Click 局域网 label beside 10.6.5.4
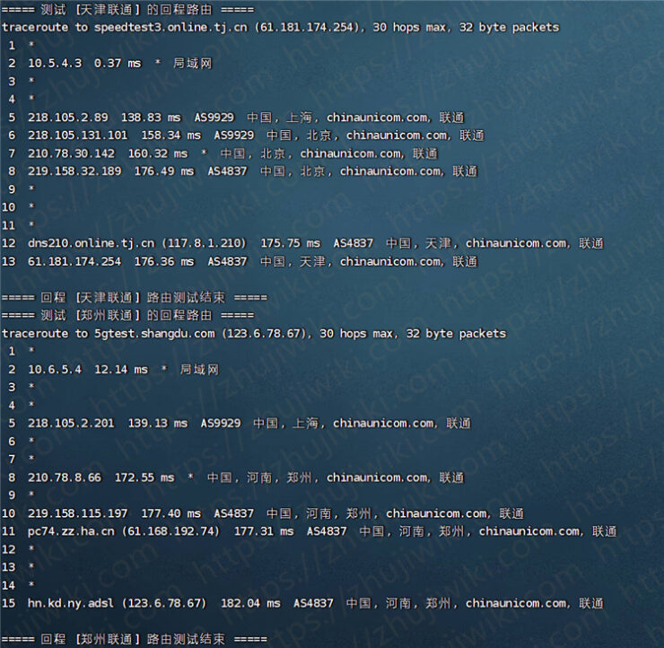Image resolution: width=664 pixels, height=648 pixels. (199, 370)
